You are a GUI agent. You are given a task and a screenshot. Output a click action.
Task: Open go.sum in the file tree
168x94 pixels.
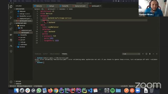pos(23,40)
